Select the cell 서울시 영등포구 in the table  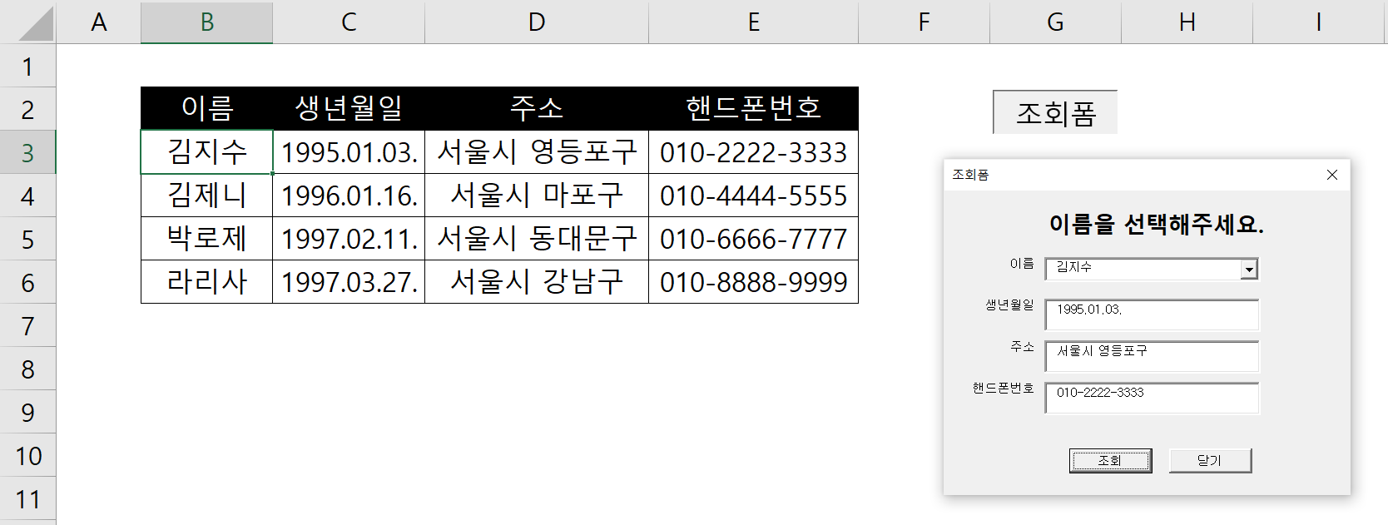[x=537, y=152]
